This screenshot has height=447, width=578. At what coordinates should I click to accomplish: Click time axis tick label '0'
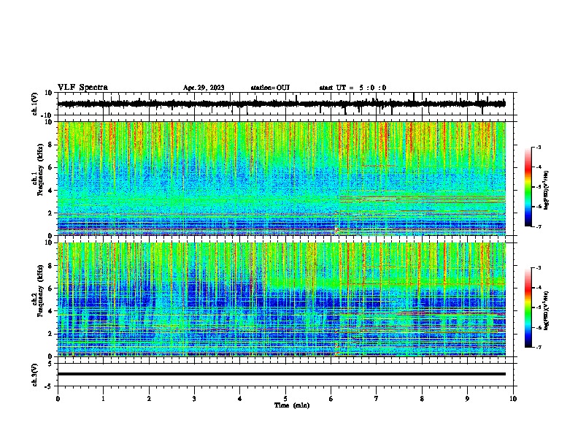point(58,399)
